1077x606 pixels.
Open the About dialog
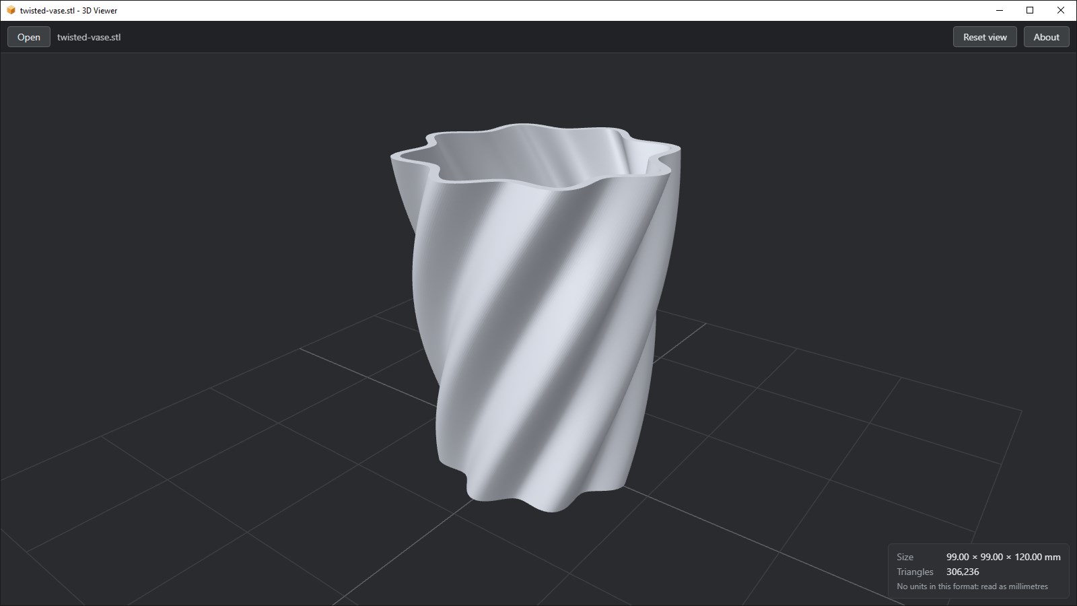(x=1046, y=37)
